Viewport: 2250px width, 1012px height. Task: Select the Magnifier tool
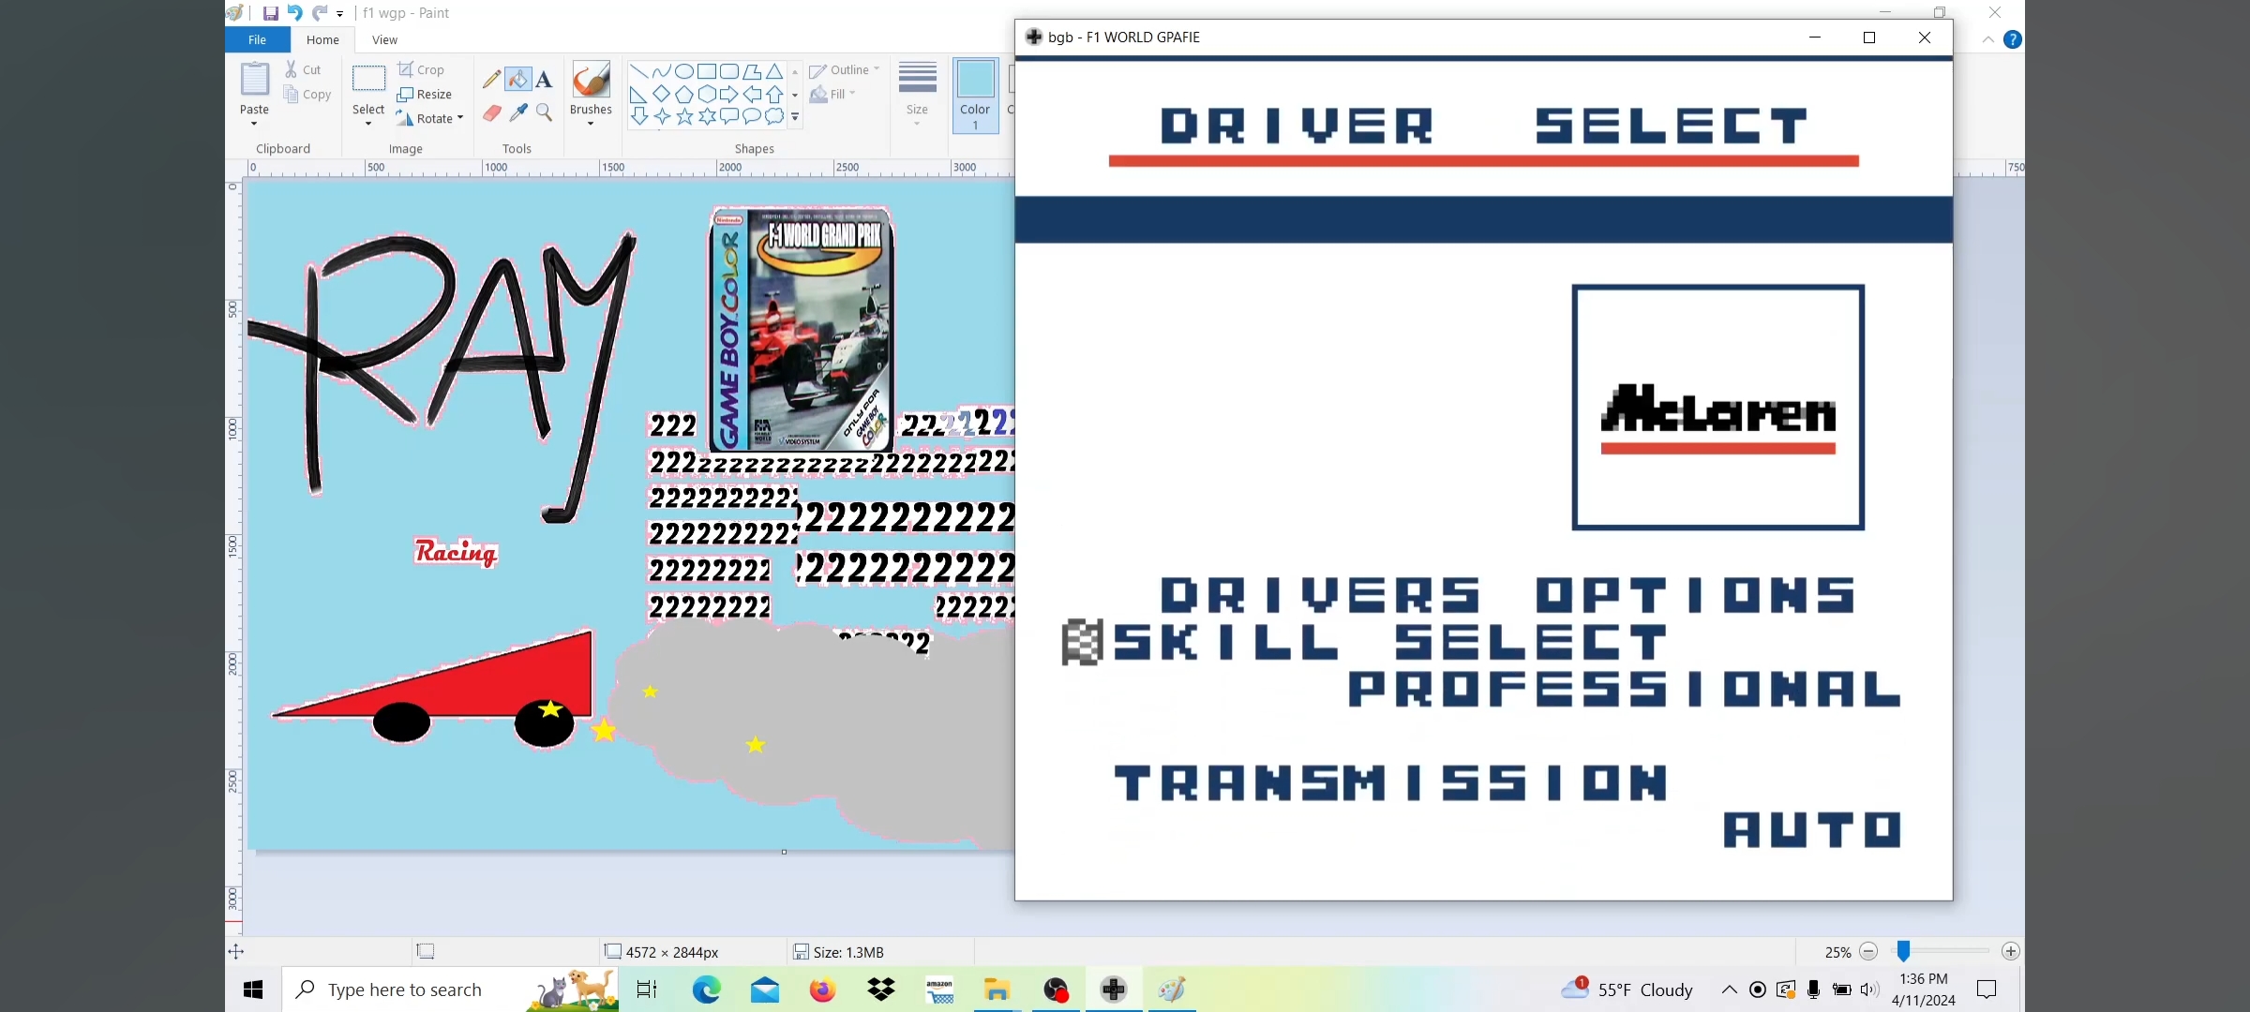(x=544, y=113)
